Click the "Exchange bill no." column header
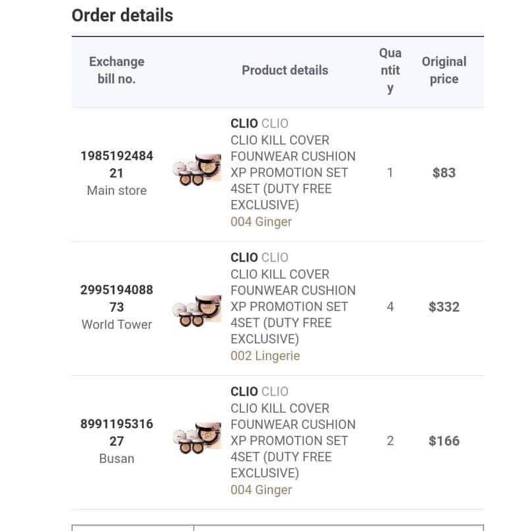Viewport: 531px width, 531px height. click(x=117, y=70)
